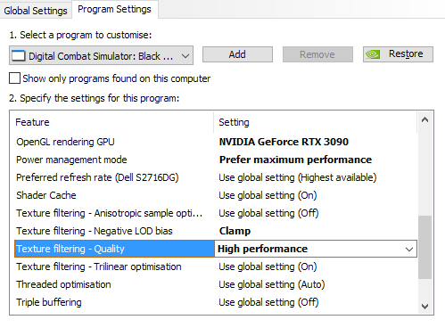The height and width of the screenshot is (328, 445).
Task: Select the Program Settings tab
Action: [114, 10]
